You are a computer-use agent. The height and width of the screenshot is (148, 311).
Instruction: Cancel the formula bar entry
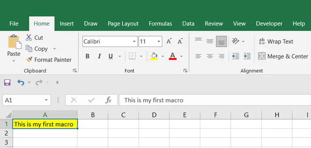(74, 100)
